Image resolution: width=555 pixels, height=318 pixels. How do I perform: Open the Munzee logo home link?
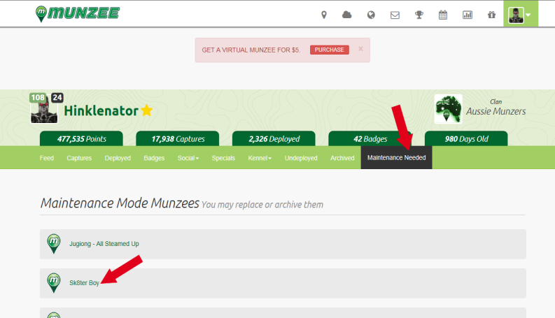pyautogui.click(x=78, y=14)
